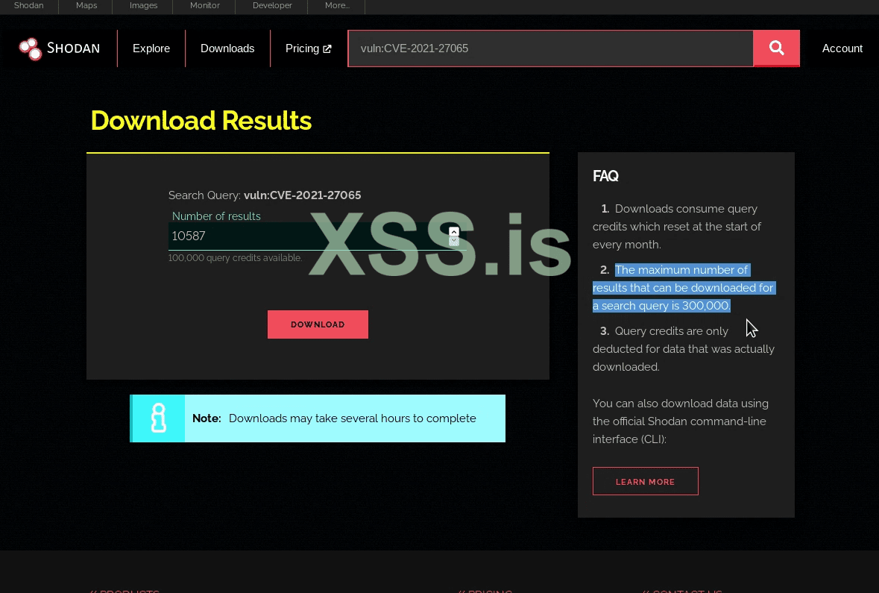Open the Shodan tab in top bar
Viewport: 879px width, 593px height.
(28, 6)
